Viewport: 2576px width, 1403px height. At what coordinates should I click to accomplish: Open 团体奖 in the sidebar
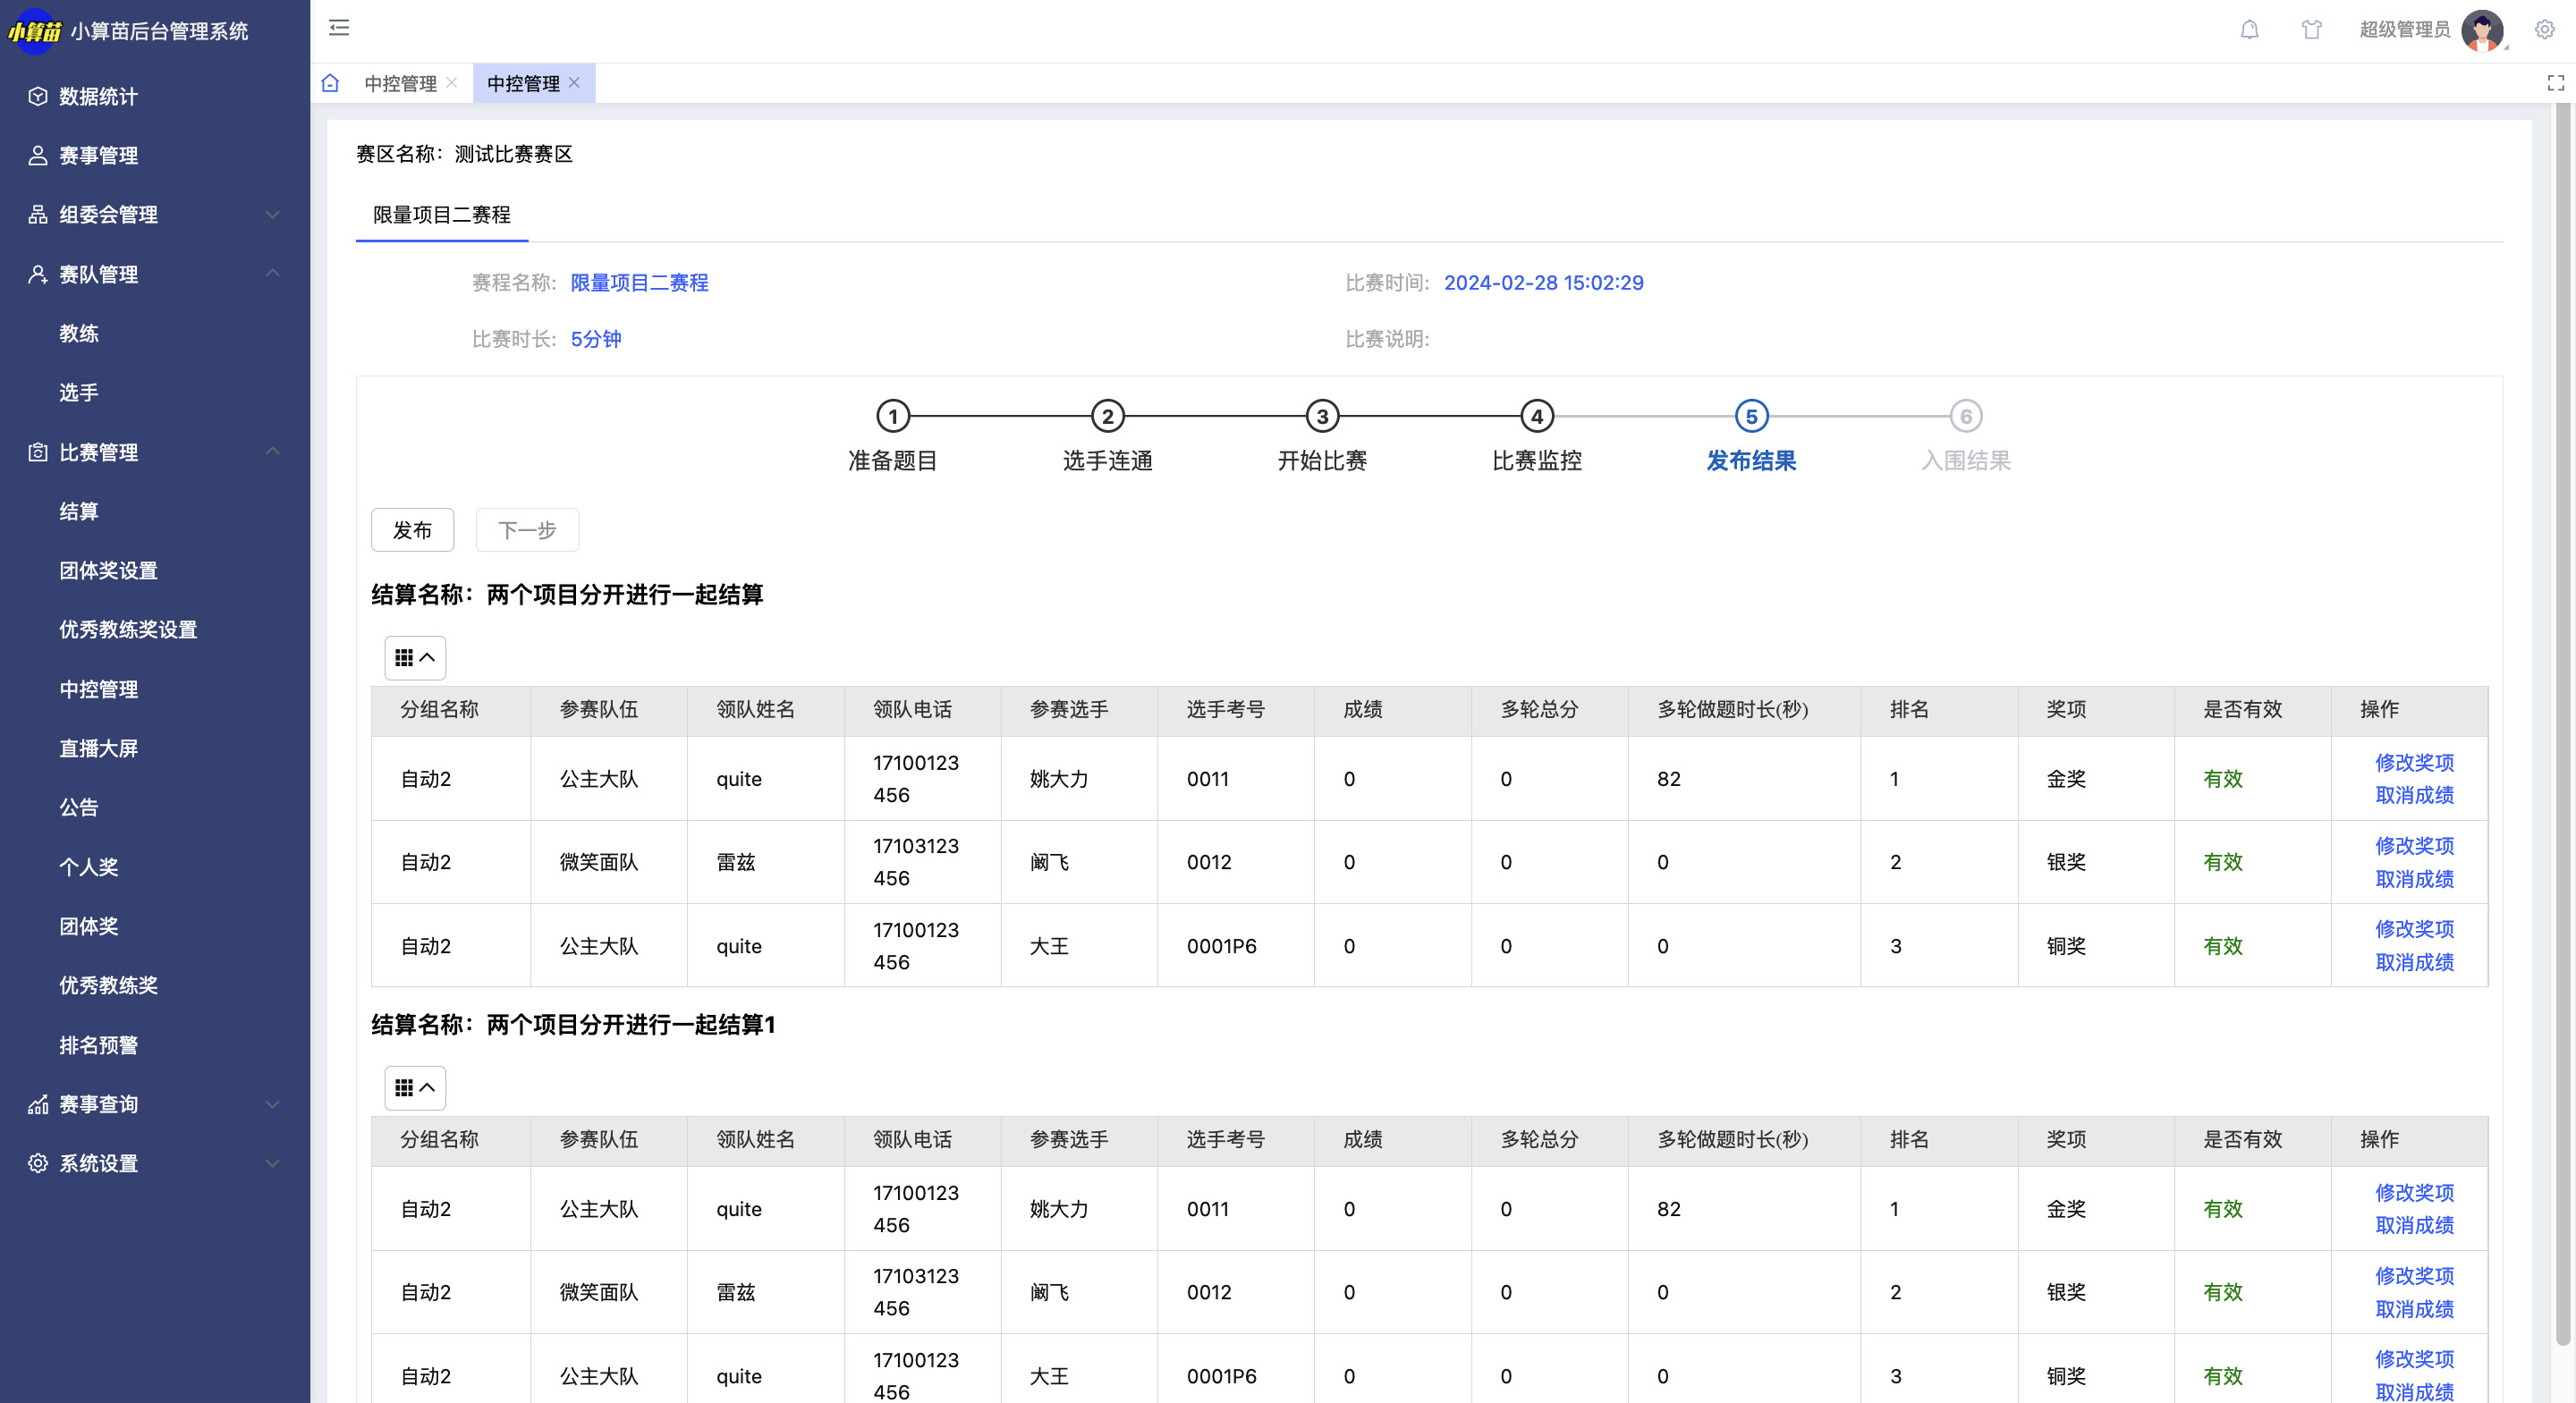pos(155,926)
